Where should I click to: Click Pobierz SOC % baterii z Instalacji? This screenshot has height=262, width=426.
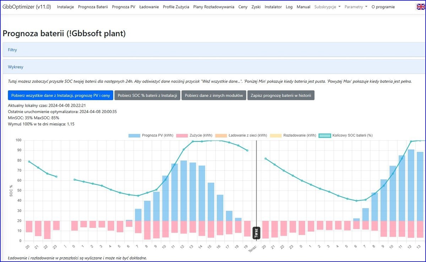tap(147, 95)
